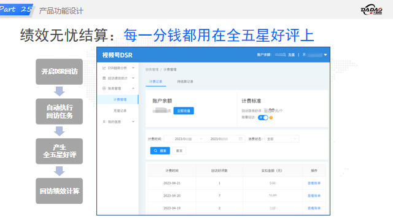
Task: Click the 账户余额 card heading
Action: 162,101
